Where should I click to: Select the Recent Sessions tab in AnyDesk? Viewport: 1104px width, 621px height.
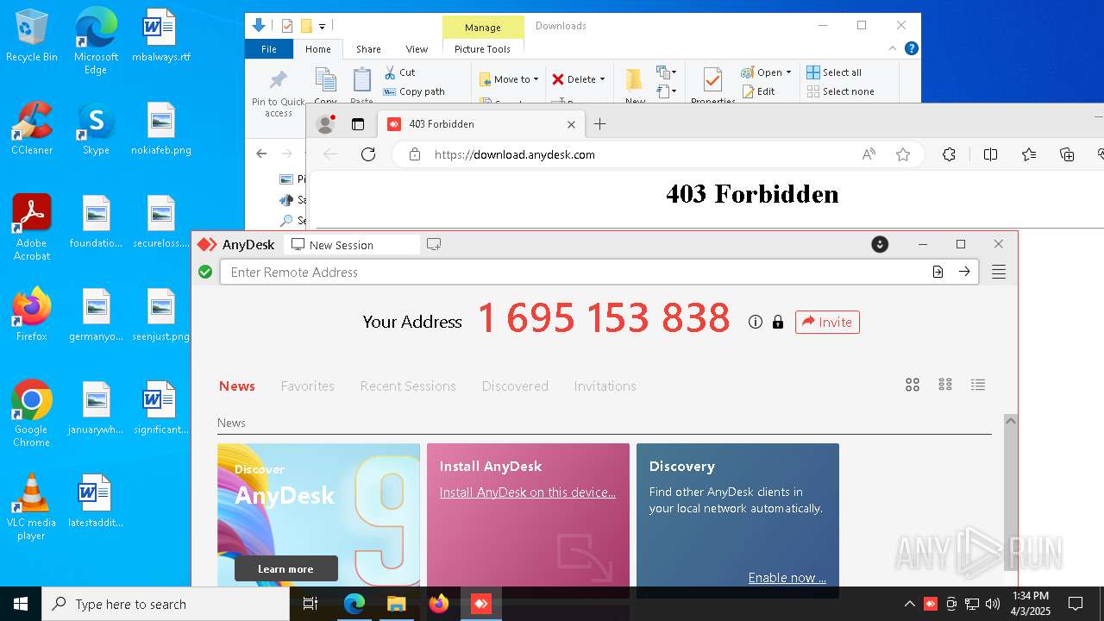408,386
